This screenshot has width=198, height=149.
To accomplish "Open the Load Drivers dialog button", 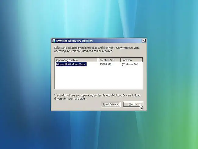I will 111,104.
